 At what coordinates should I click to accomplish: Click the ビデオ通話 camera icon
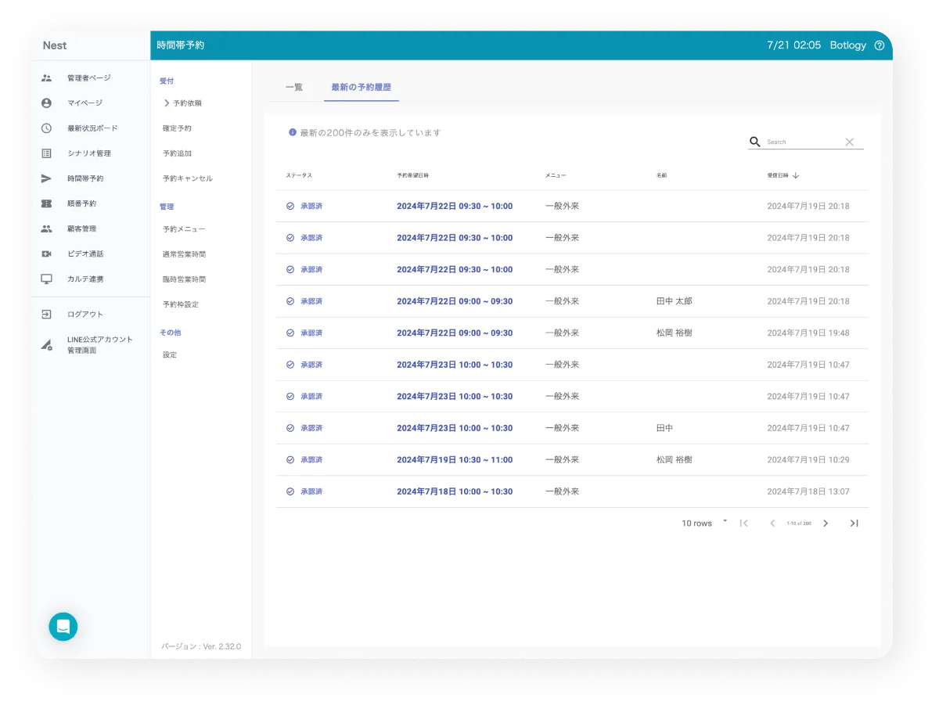[46, 254]
